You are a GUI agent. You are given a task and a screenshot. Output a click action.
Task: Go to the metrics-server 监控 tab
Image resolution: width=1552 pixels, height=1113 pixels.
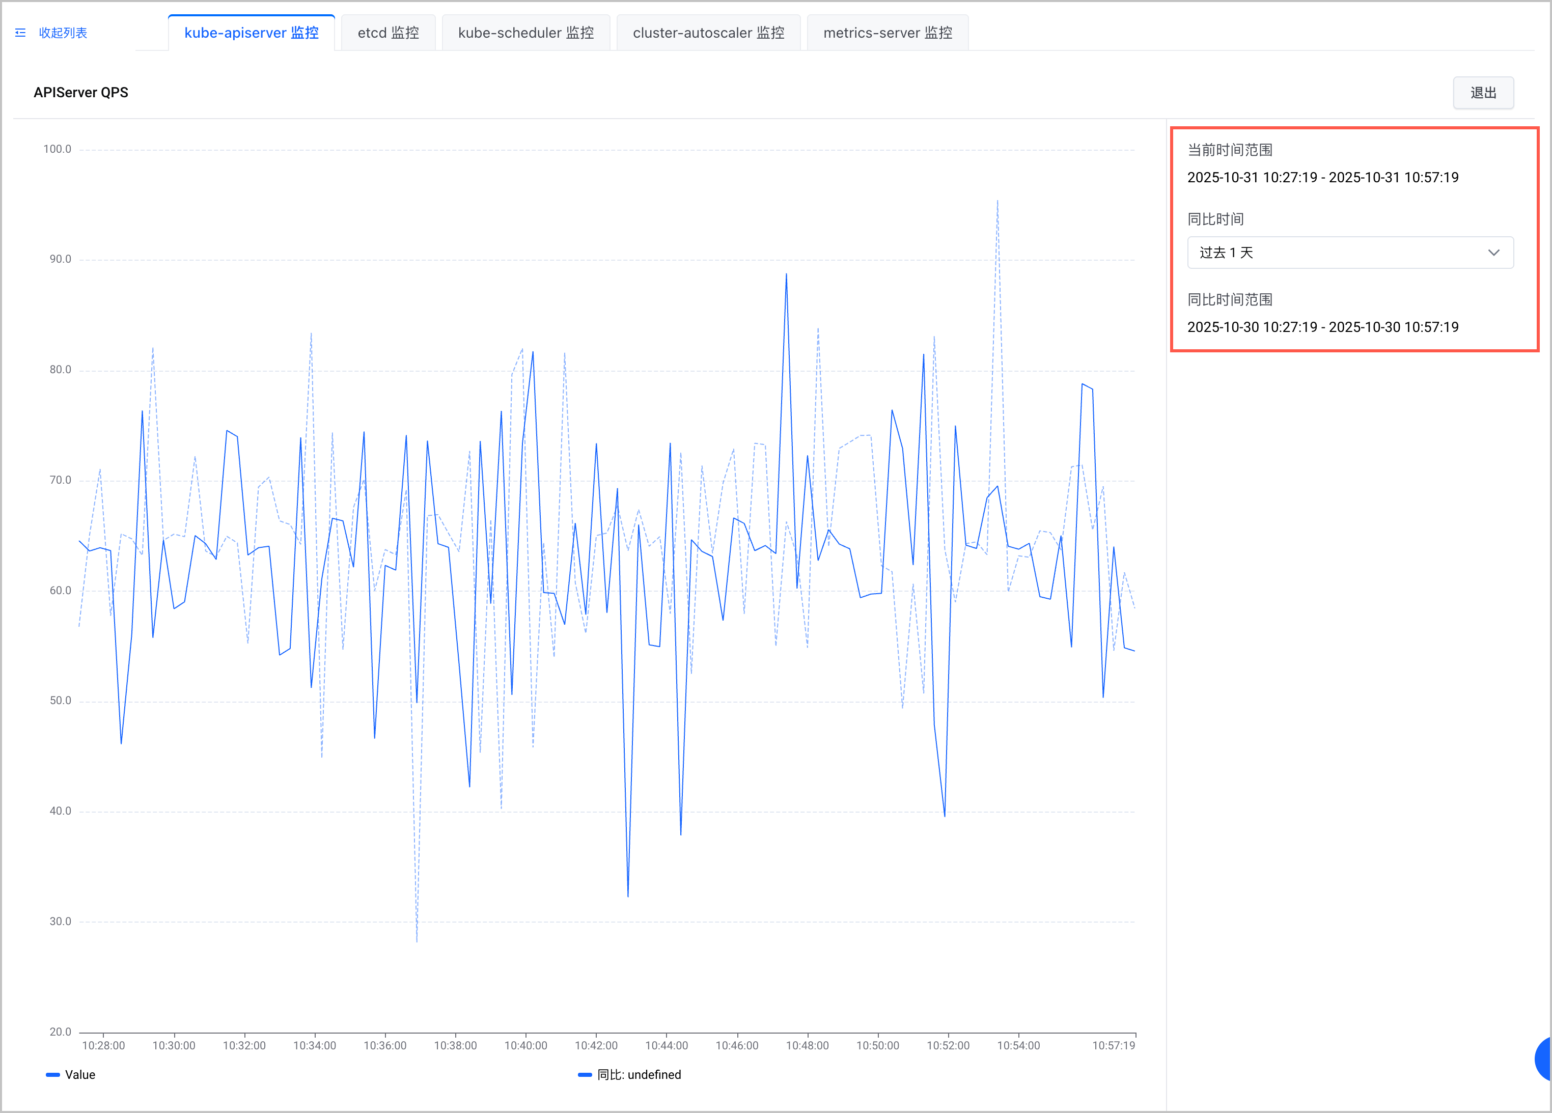(x=888, y=33)
